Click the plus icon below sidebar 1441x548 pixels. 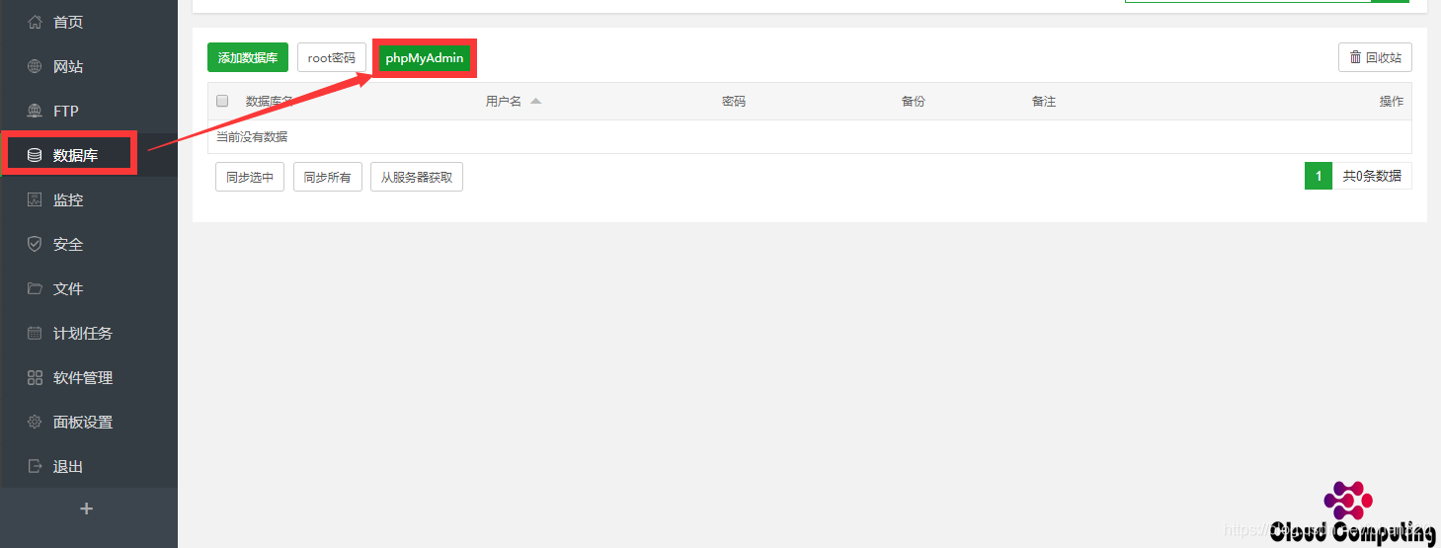click(x=87, y=509)
